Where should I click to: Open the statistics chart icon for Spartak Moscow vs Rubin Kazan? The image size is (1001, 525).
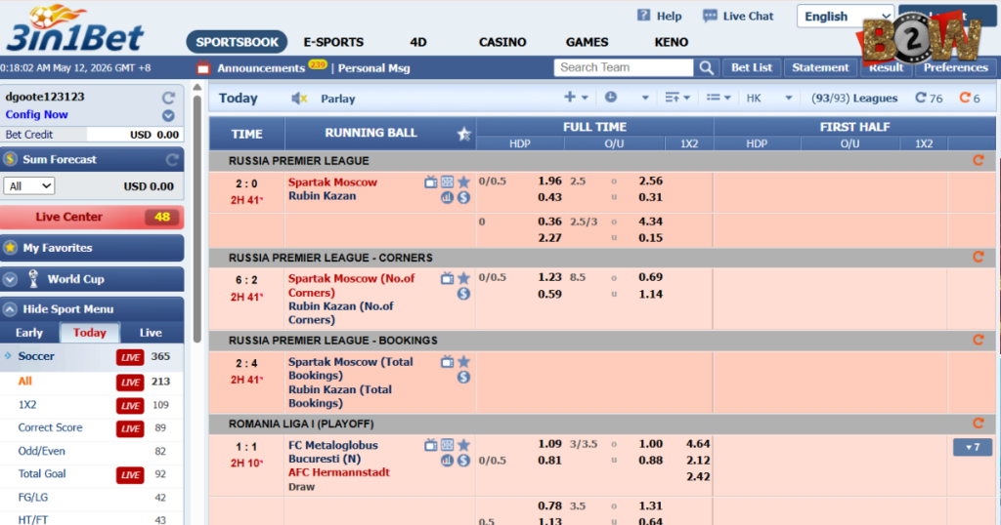point(448,197)
